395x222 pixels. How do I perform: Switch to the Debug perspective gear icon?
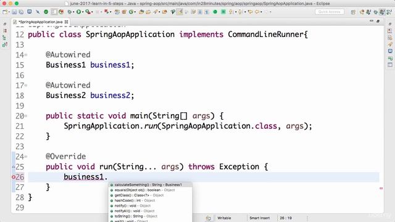pyautogui.click(x=376, y=12)
